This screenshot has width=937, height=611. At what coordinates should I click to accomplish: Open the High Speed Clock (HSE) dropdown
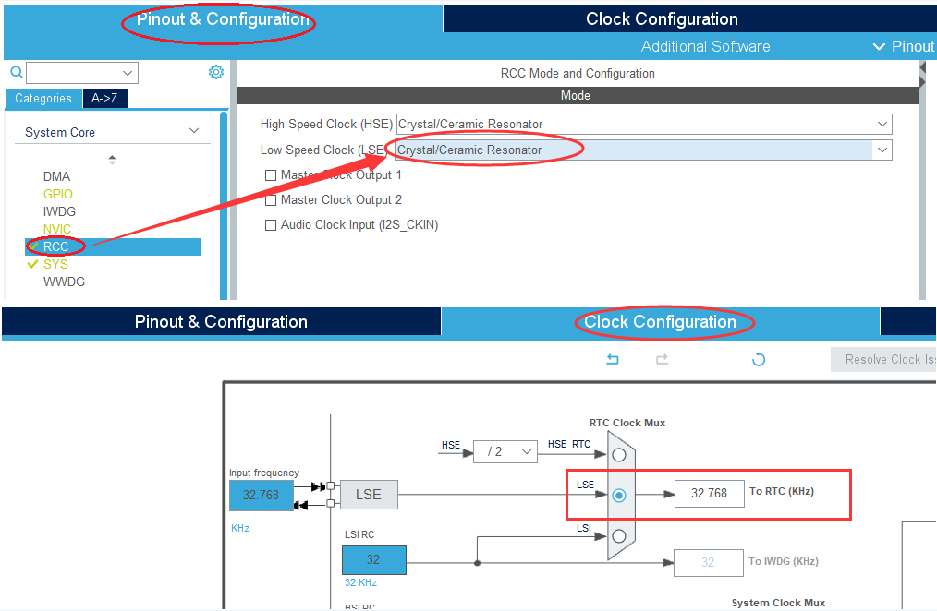click(x=882, y=124)
